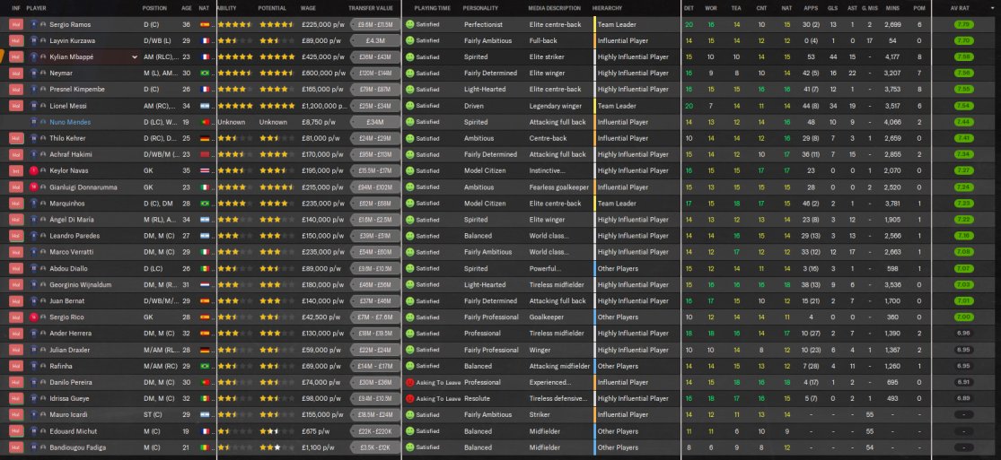Screen dimensions: 1001x460
Task: Sort by the WAGE column header
Action: point(308,8)
